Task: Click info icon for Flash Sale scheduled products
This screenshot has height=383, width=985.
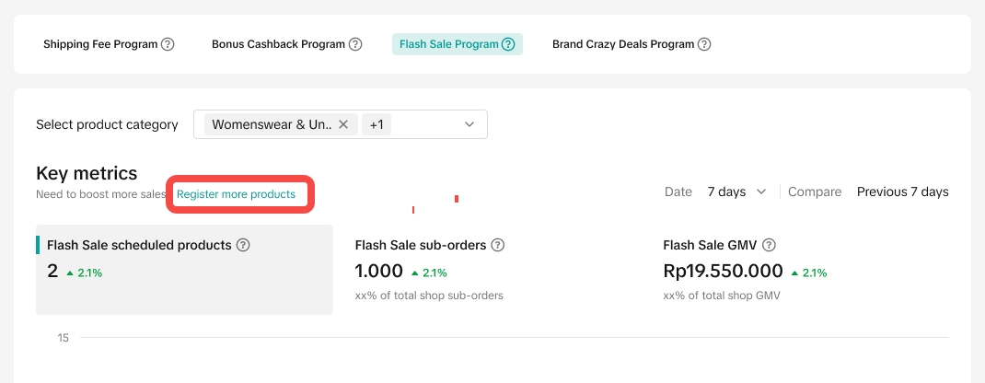Action: pos(243,245)
